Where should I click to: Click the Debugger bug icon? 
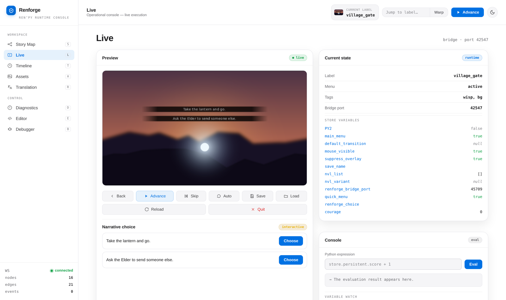tap(10, 129)
